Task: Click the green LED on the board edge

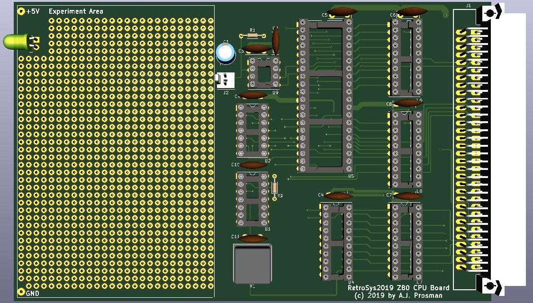Action: pyautogui.click(x=15, y=42)
